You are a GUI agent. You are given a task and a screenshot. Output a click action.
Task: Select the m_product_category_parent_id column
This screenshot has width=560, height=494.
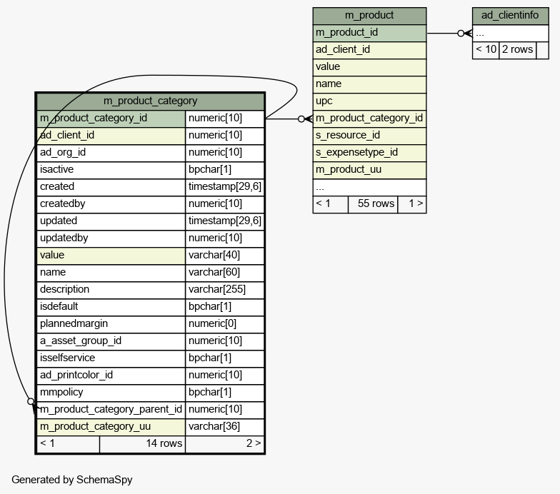(111, 409)
